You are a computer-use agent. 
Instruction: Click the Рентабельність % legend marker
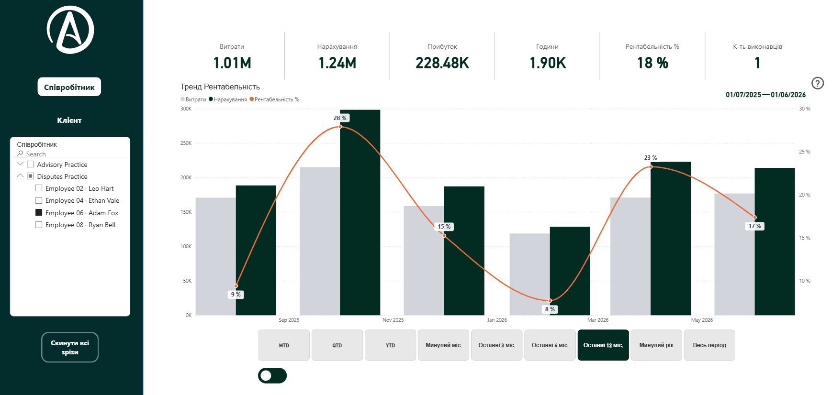[x=251, y=99]
